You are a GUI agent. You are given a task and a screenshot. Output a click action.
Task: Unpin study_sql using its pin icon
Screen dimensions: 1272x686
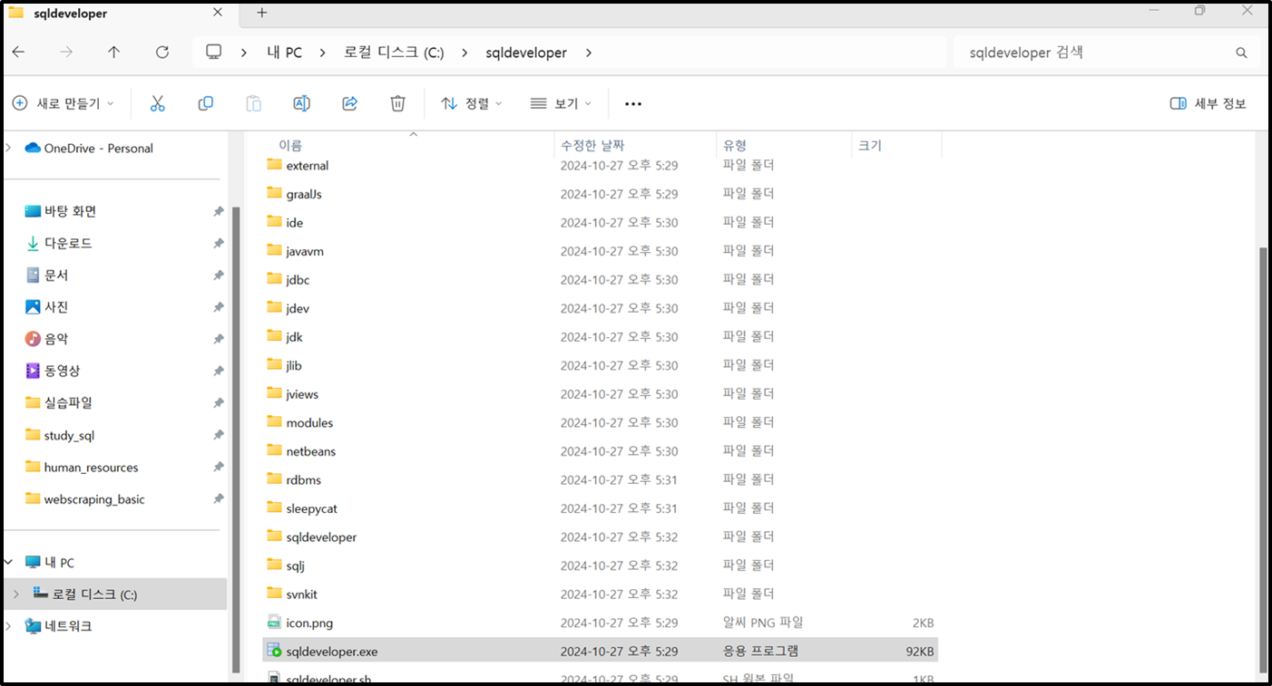click(219, 435)
